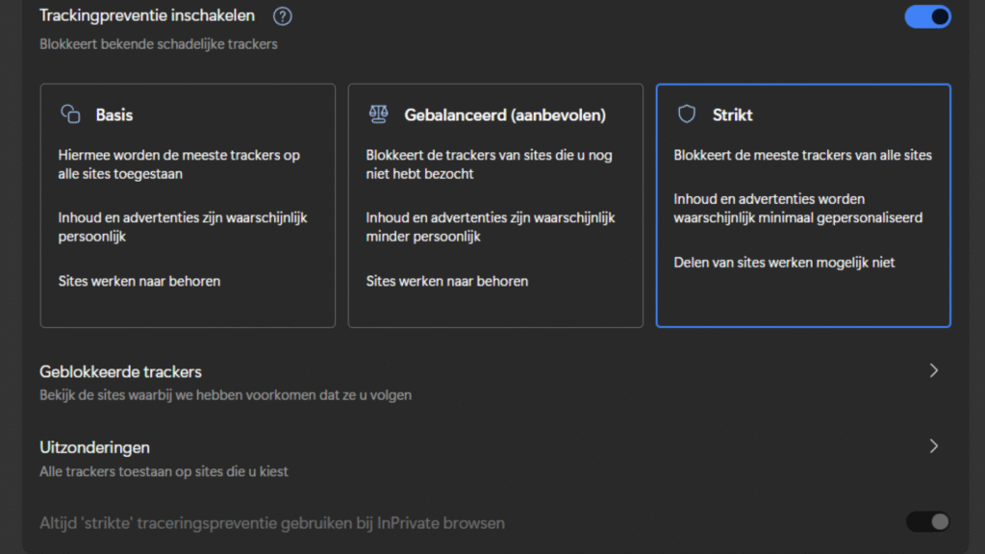985x554 pixels.
Task: Click the Trackingpreventie inschakelen label text
Action: [x=147, y=15]
